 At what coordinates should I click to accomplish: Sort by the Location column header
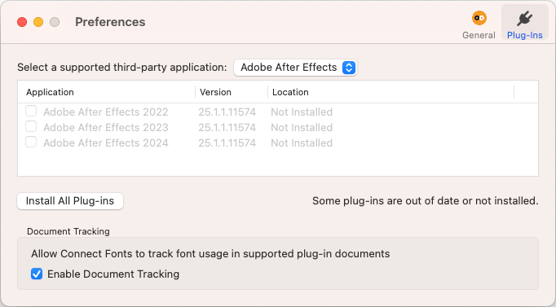pos(391,92)
